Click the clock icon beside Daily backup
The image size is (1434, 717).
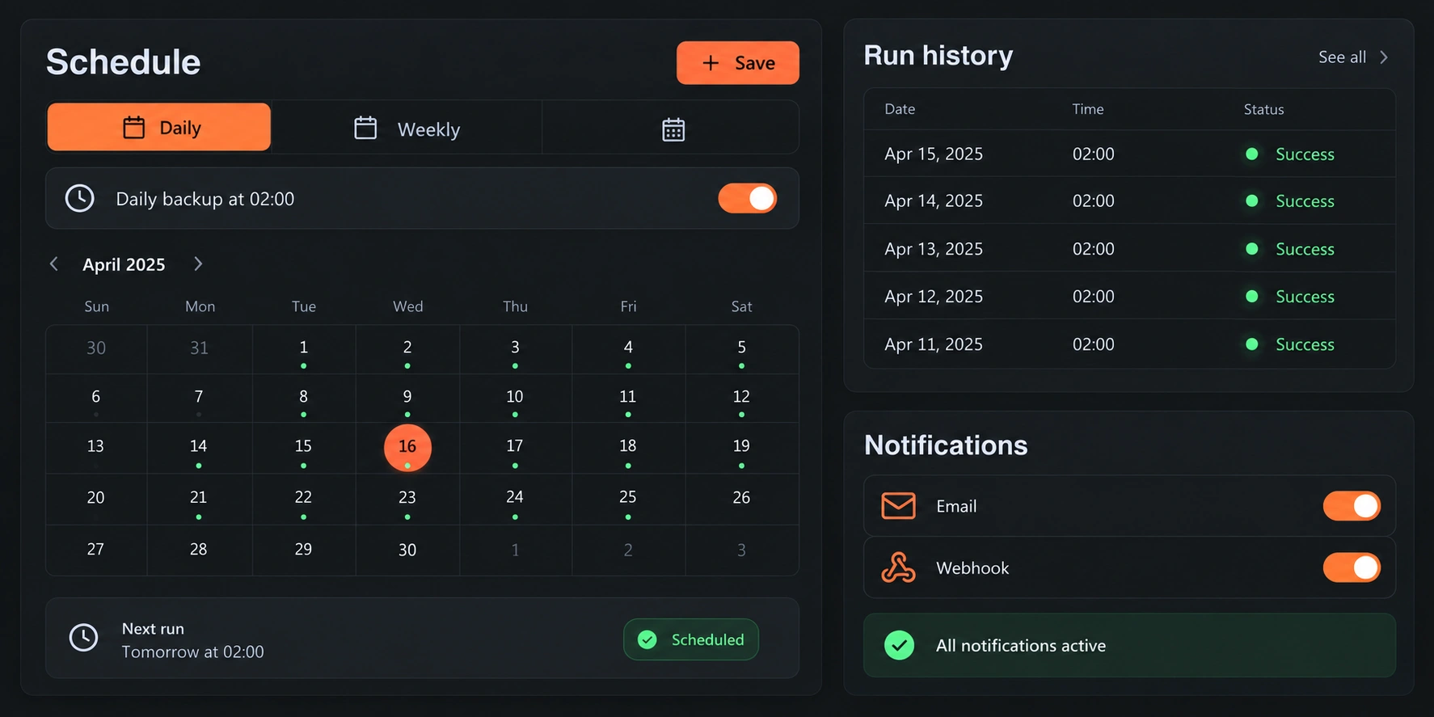click(79, 198)
